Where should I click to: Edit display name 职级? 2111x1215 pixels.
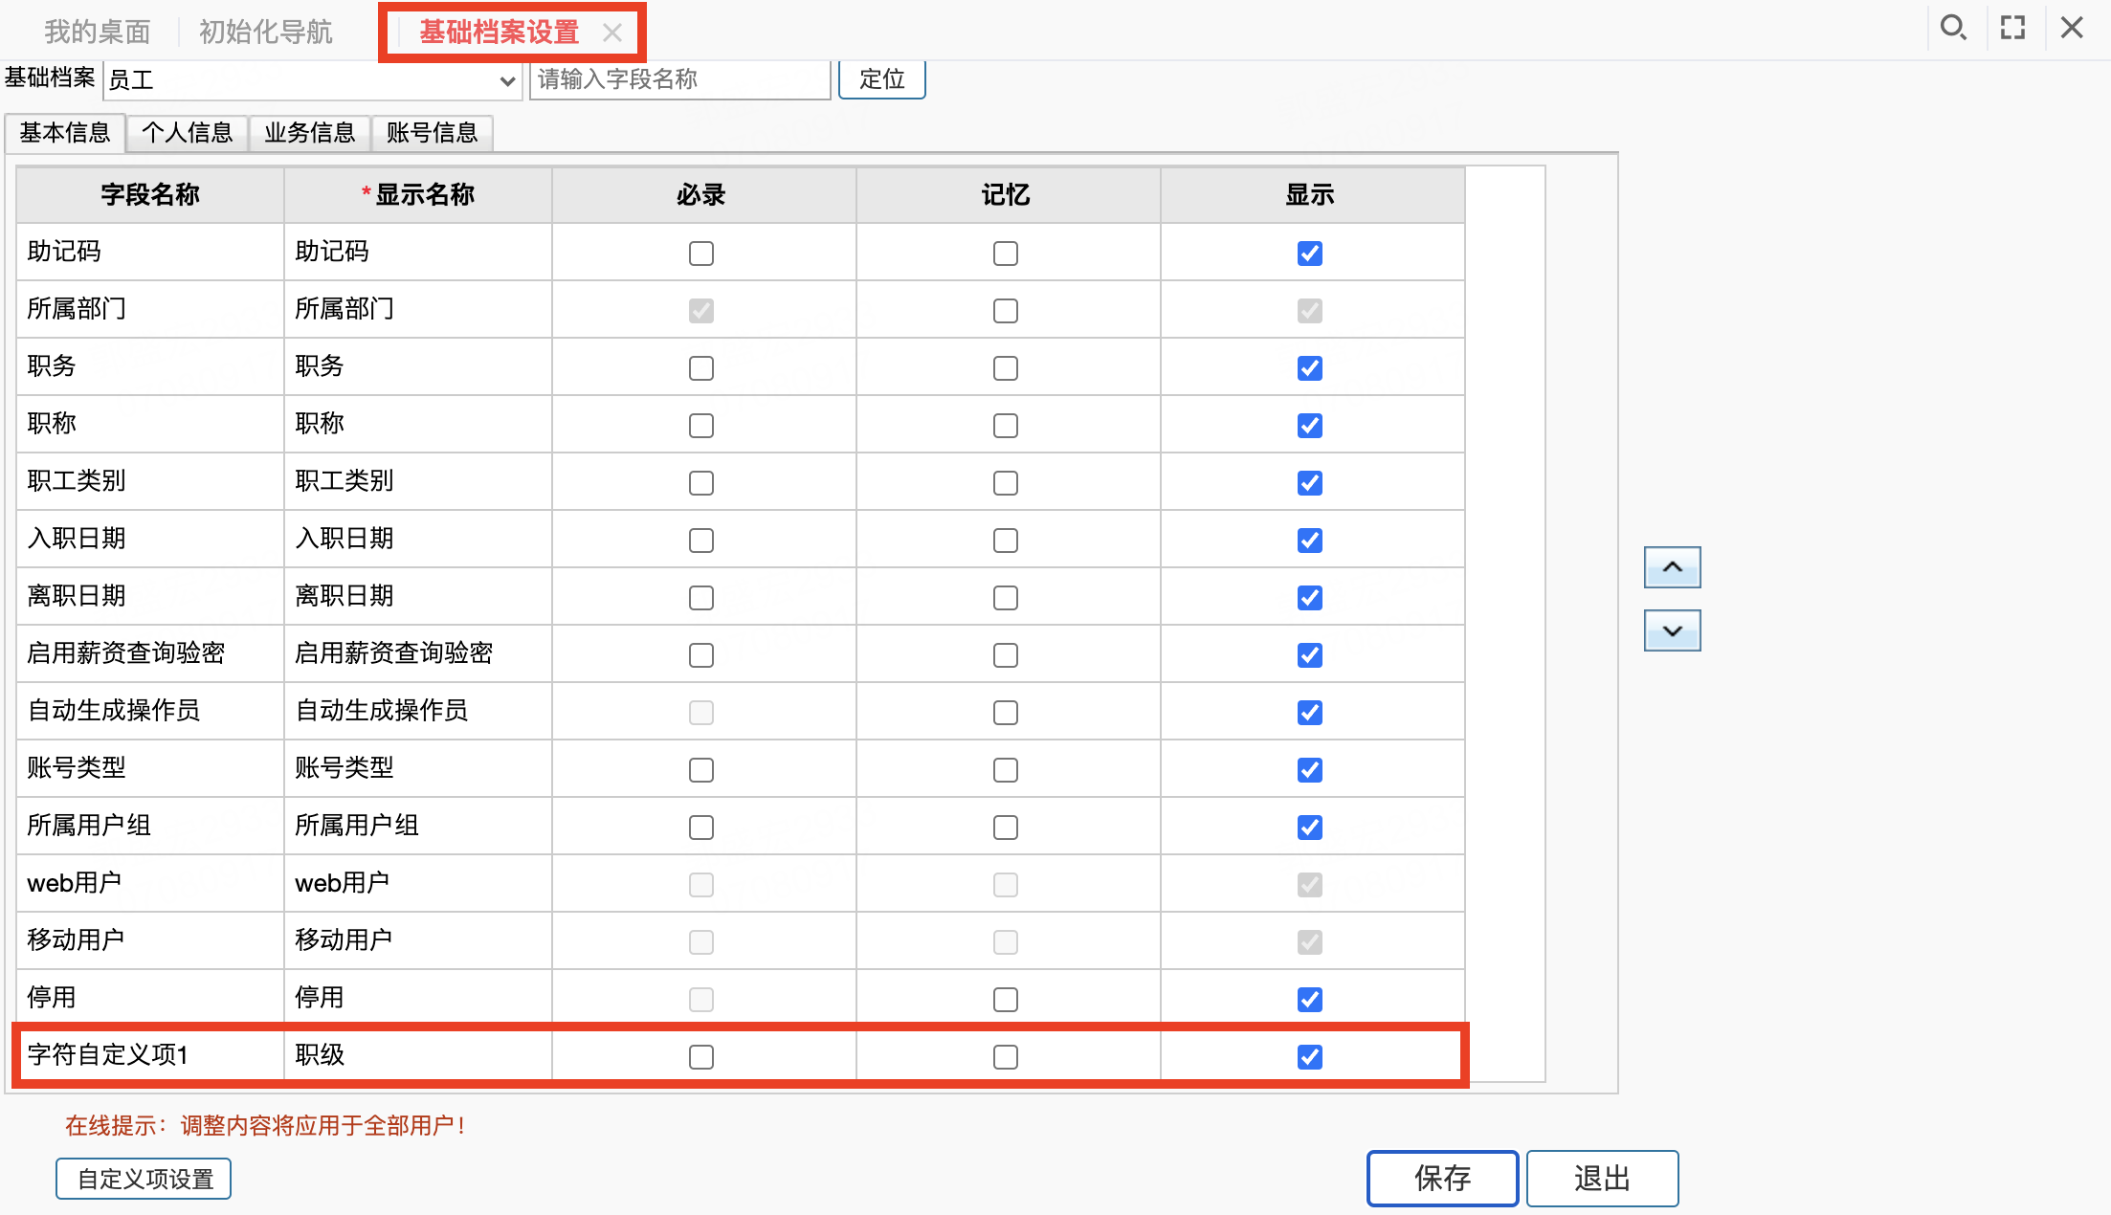pyautogui.click(x=418, y=1055)
